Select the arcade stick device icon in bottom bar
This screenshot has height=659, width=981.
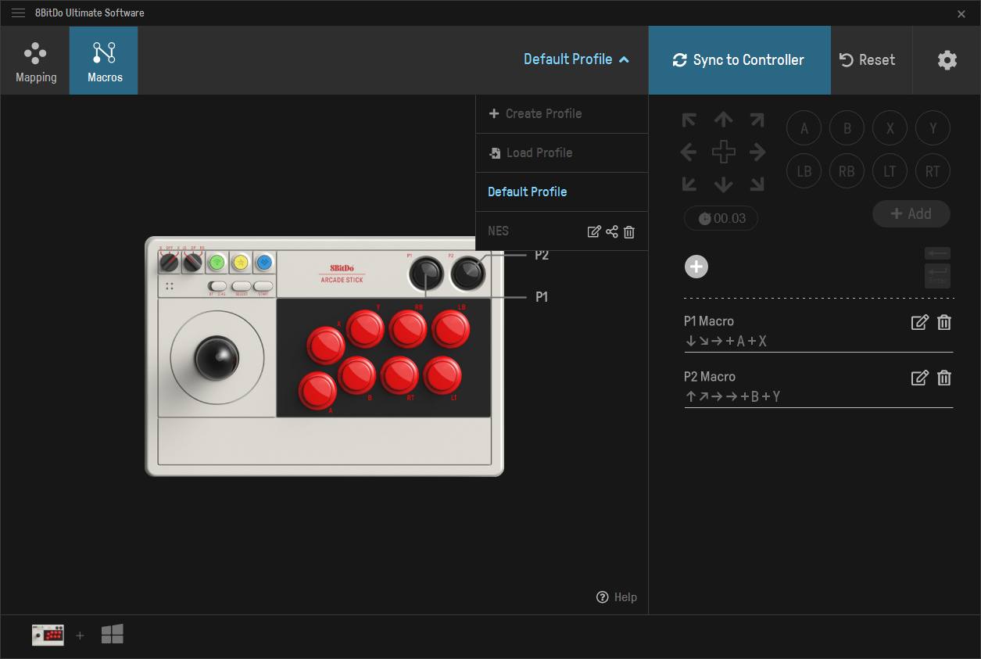point(48,635)
